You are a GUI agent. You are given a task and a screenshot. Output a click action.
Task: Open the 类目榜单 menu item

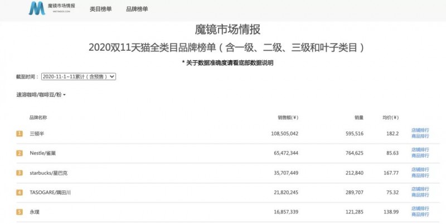(101, 9)
